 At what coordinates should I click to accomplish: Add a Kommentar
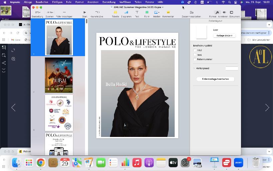tap(168, 12)
